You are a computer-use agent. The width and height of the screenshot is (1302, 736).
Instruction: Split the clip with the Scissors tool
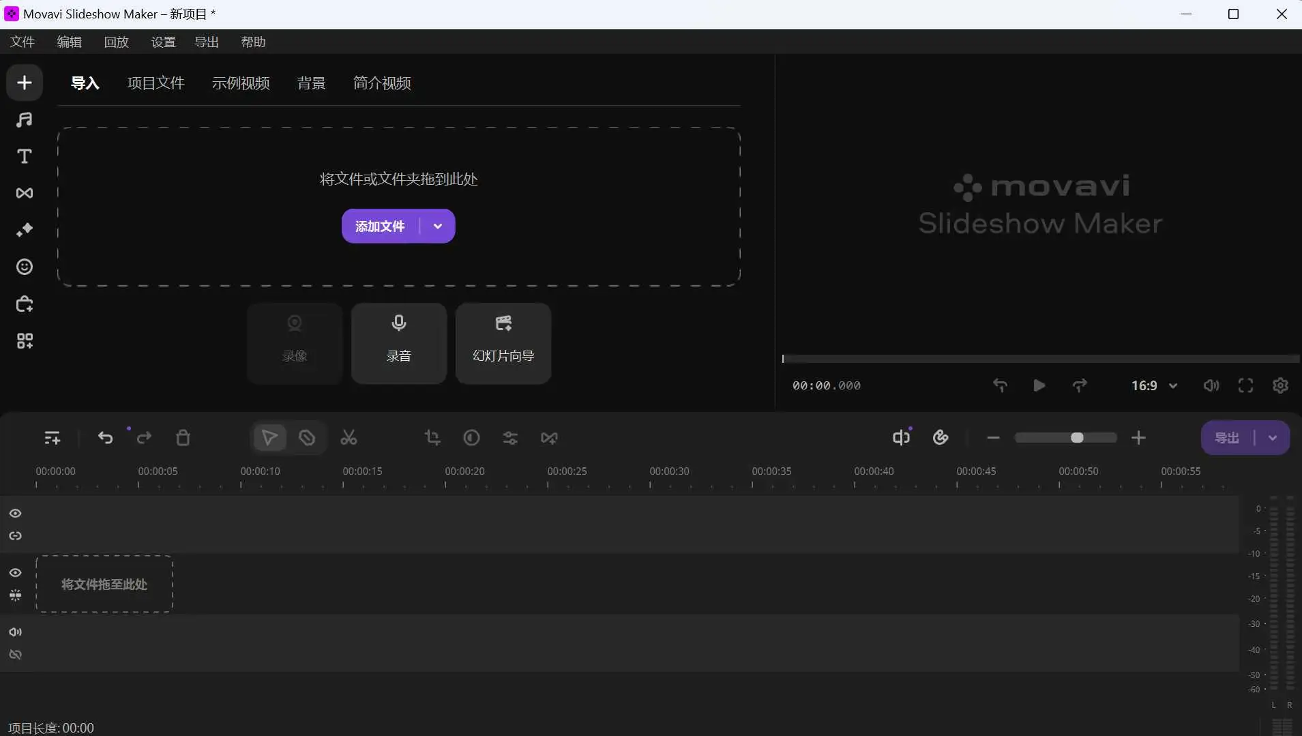pos(349,437)
